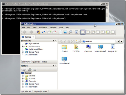Close the Folders panel
126x95 pixels.
click(55, 66)
